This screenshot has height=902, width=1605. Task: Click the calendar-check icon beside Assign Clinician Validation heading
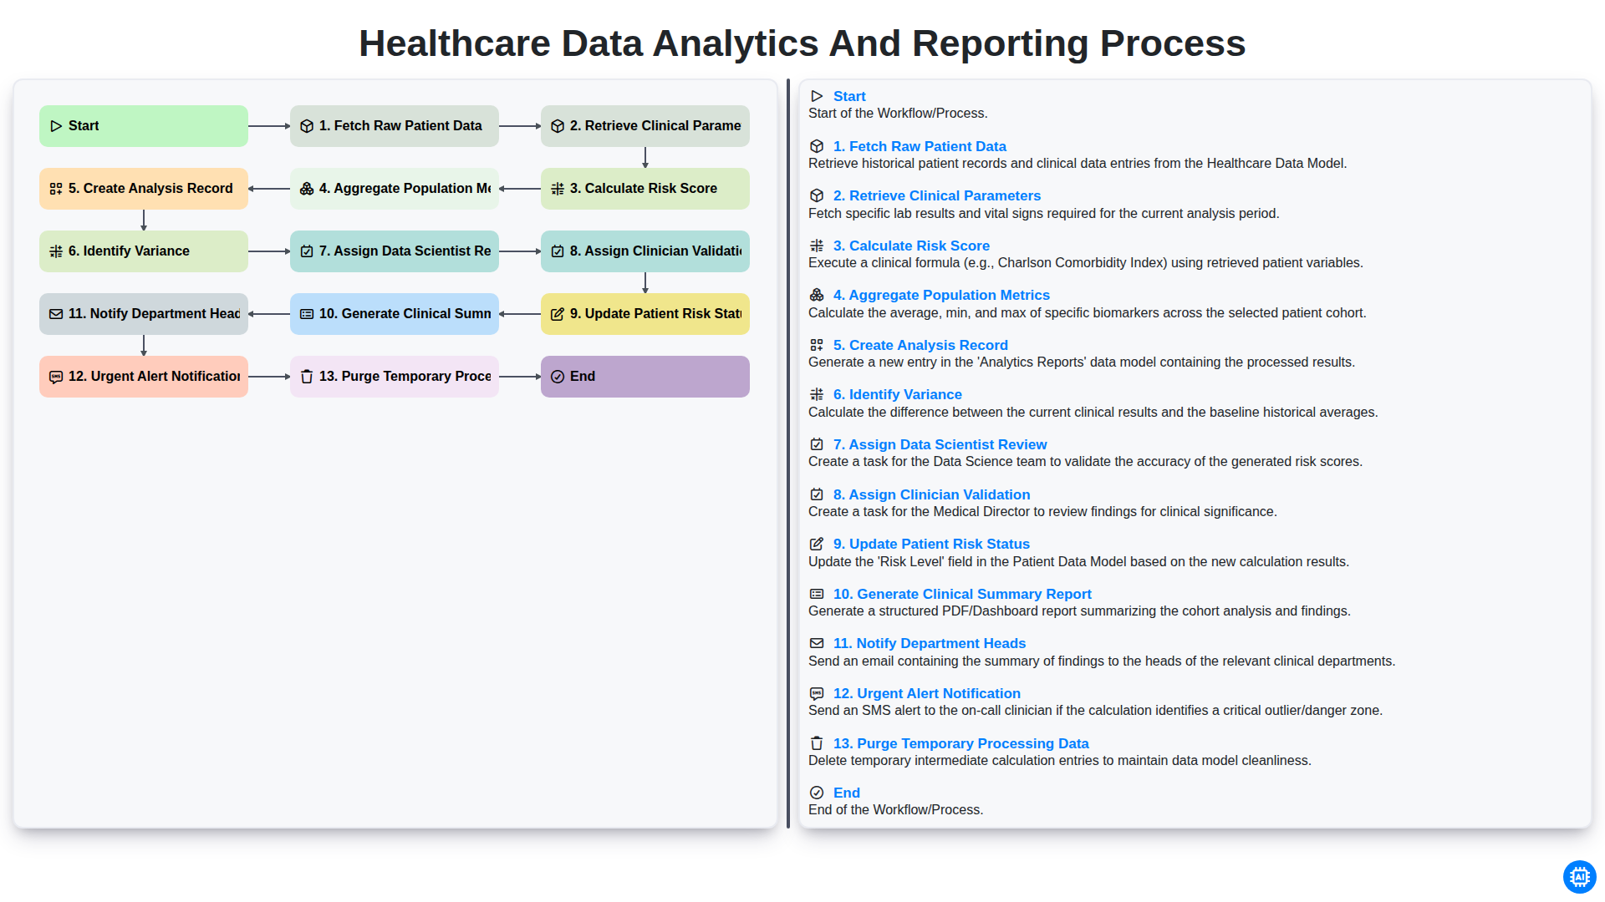817,494
